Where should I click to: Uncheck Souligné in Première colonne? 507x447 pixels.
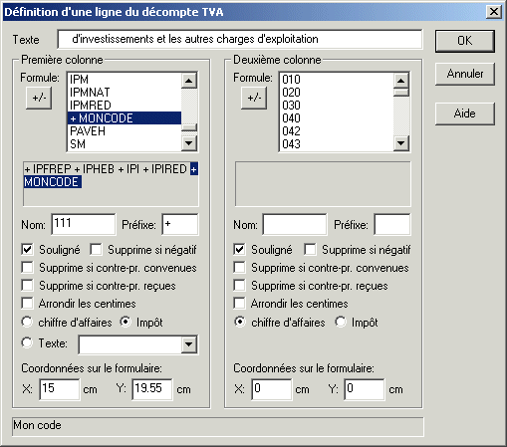click(27, 250)
